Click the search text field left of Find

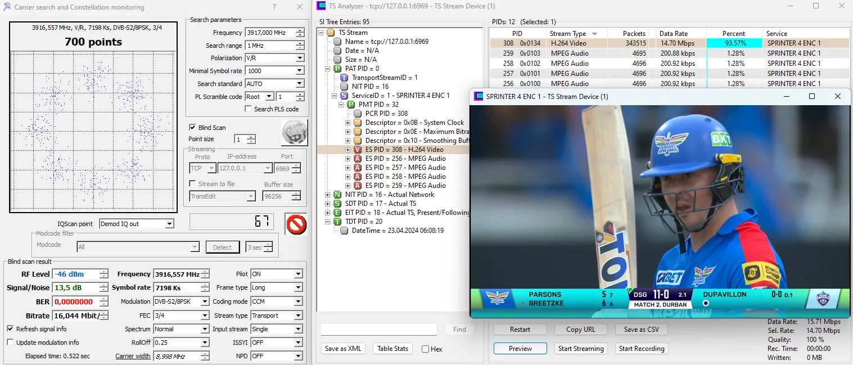[378, 330]
